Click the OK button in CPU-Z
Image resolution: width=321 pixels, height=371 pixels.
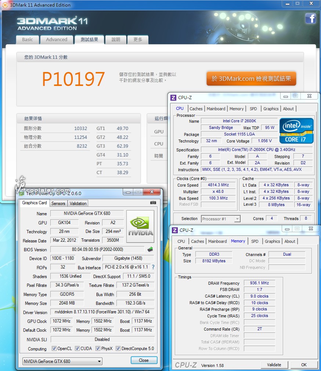pos(304,365)
